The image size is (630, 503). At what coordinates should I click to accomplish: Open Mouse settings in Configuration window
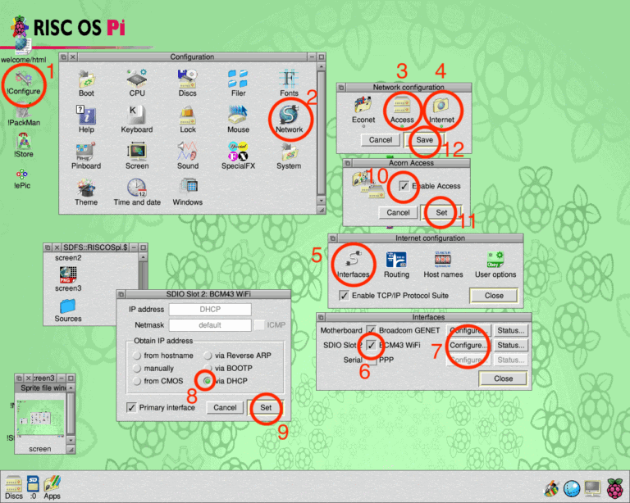[x=238, y=120]
